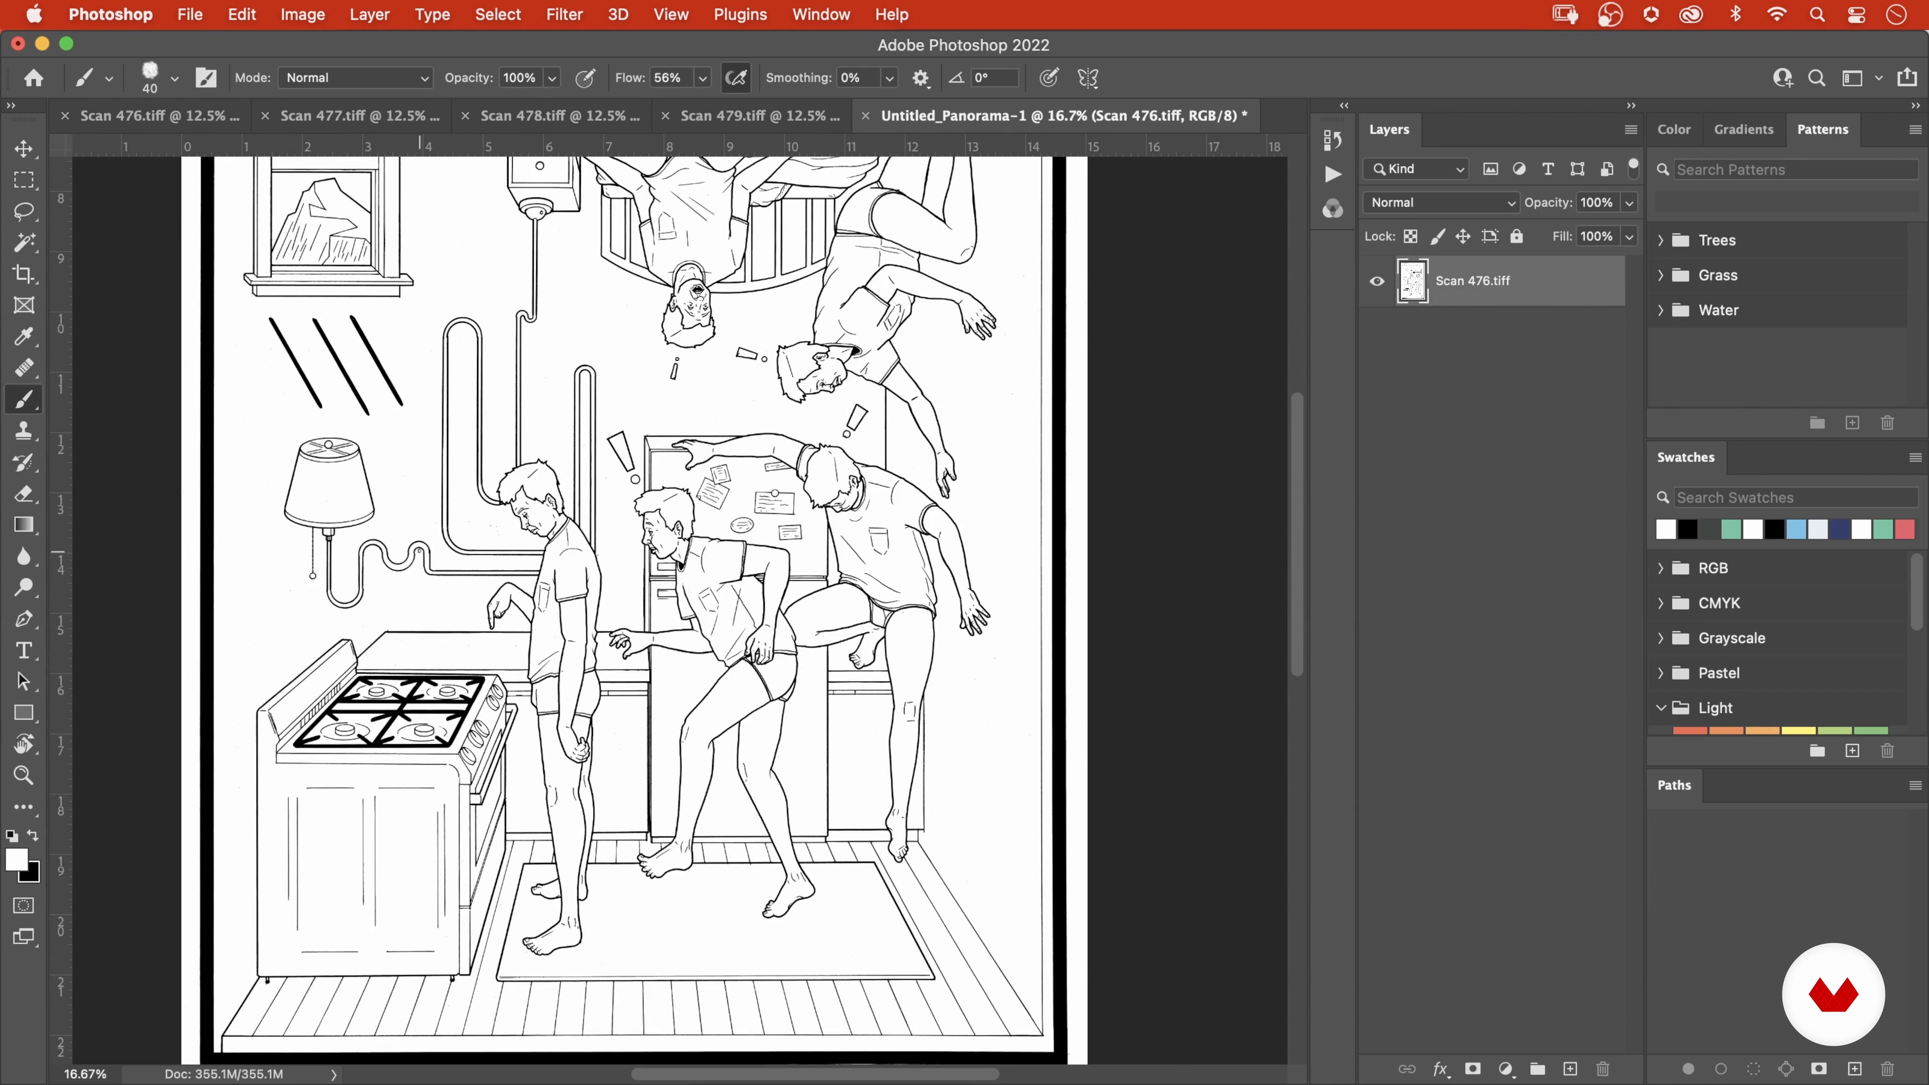Create new swatch in Swatches panel

tap(1852, 750)
